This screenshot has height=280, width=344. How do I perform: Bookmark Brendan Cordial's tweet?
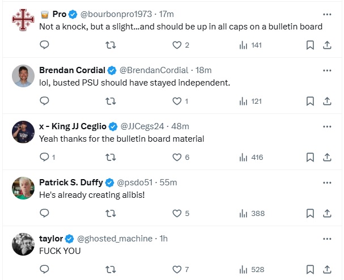click(x=310, y=101)
